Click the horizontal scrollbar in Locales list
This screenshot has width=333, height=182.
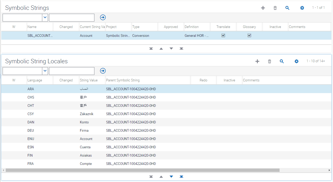pos(143,170)
